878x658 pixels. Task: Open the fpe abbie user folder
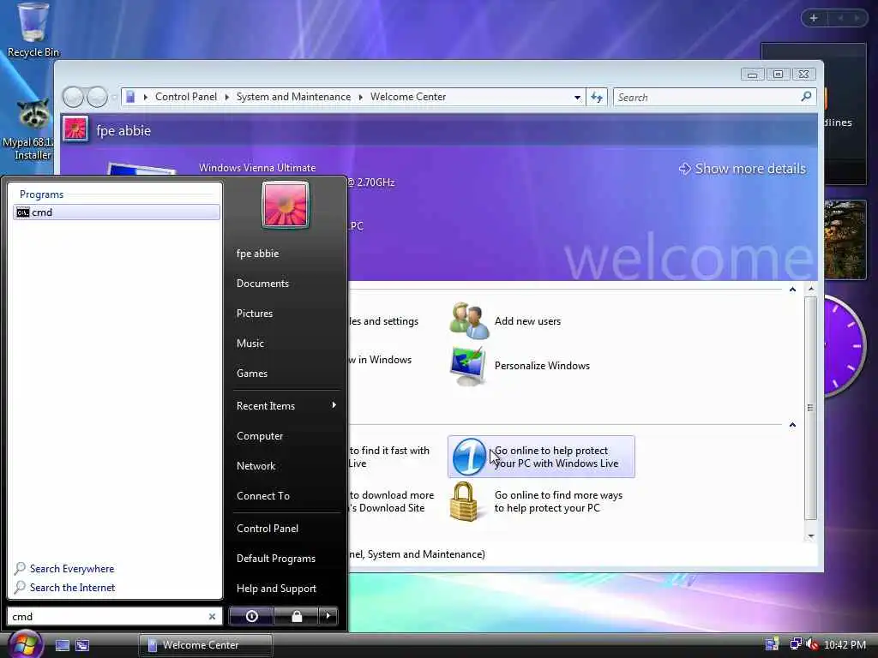click(x=257, y=254)
